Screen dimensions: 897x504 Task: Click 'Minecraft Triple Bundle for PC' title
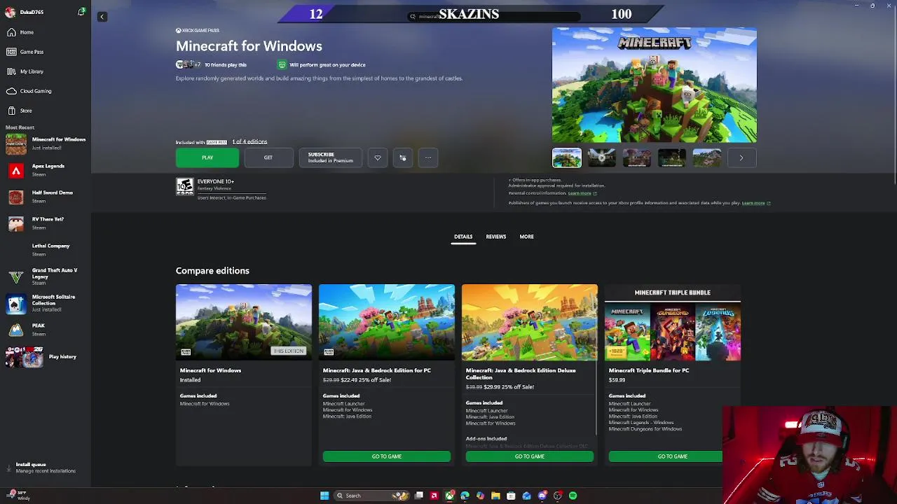(649, 370)
